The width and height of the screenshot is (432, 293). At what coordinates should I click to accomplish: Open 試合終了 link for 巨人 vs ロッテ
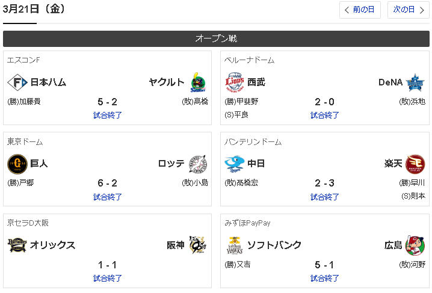pyautogui.click(x=108, y=197)
